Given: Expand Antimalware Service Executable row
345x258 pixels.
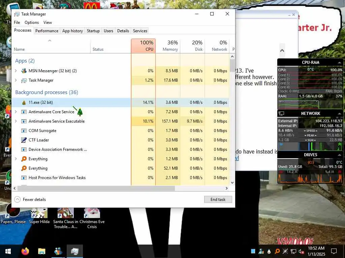Looking at the screenshot, I should pyautogui.click(x=16, y=121).
